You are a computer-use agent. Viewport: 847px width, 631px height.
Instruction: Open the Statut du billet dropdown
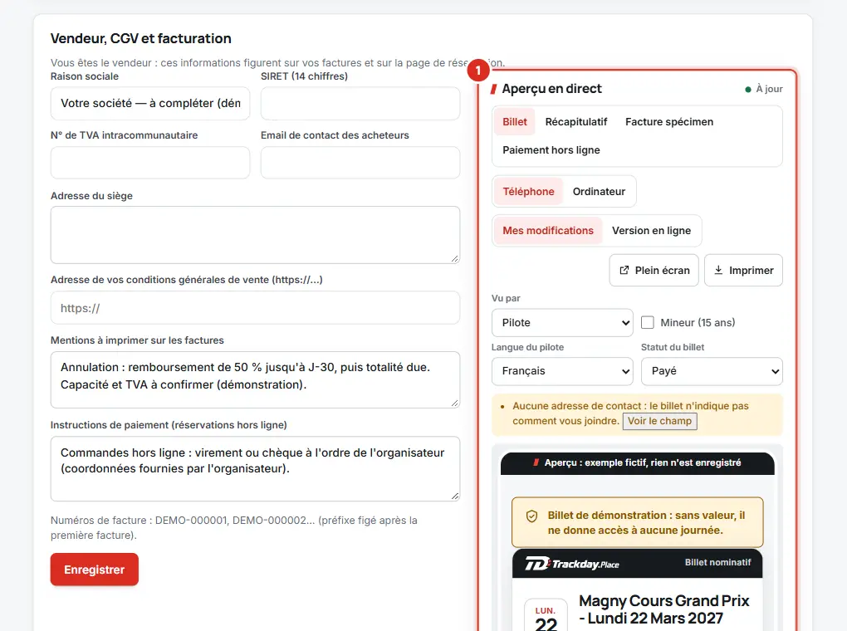[712, 371]
